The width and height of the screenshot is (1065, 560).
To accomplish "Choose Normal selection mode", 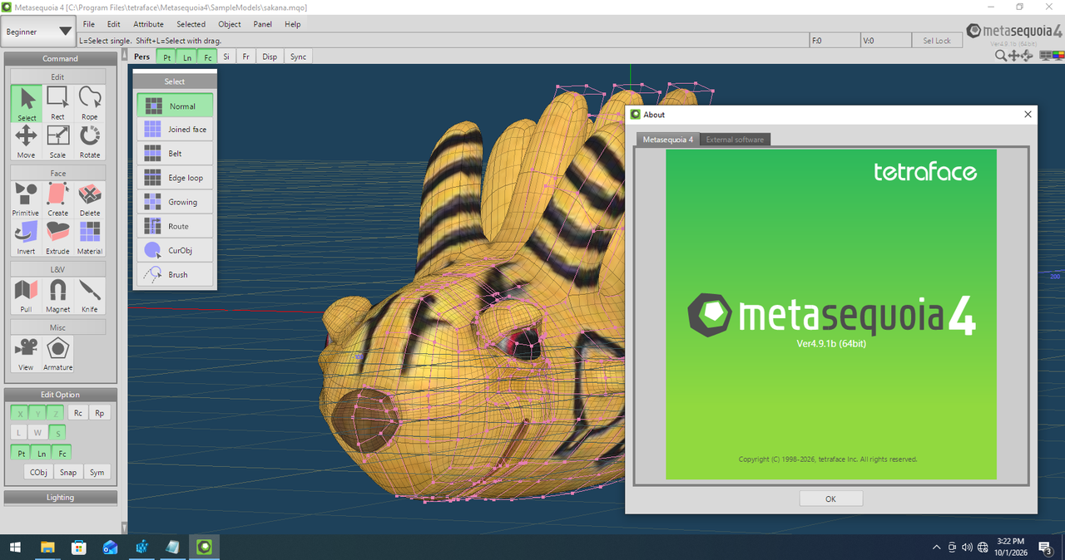I will [x=175, y=106].
